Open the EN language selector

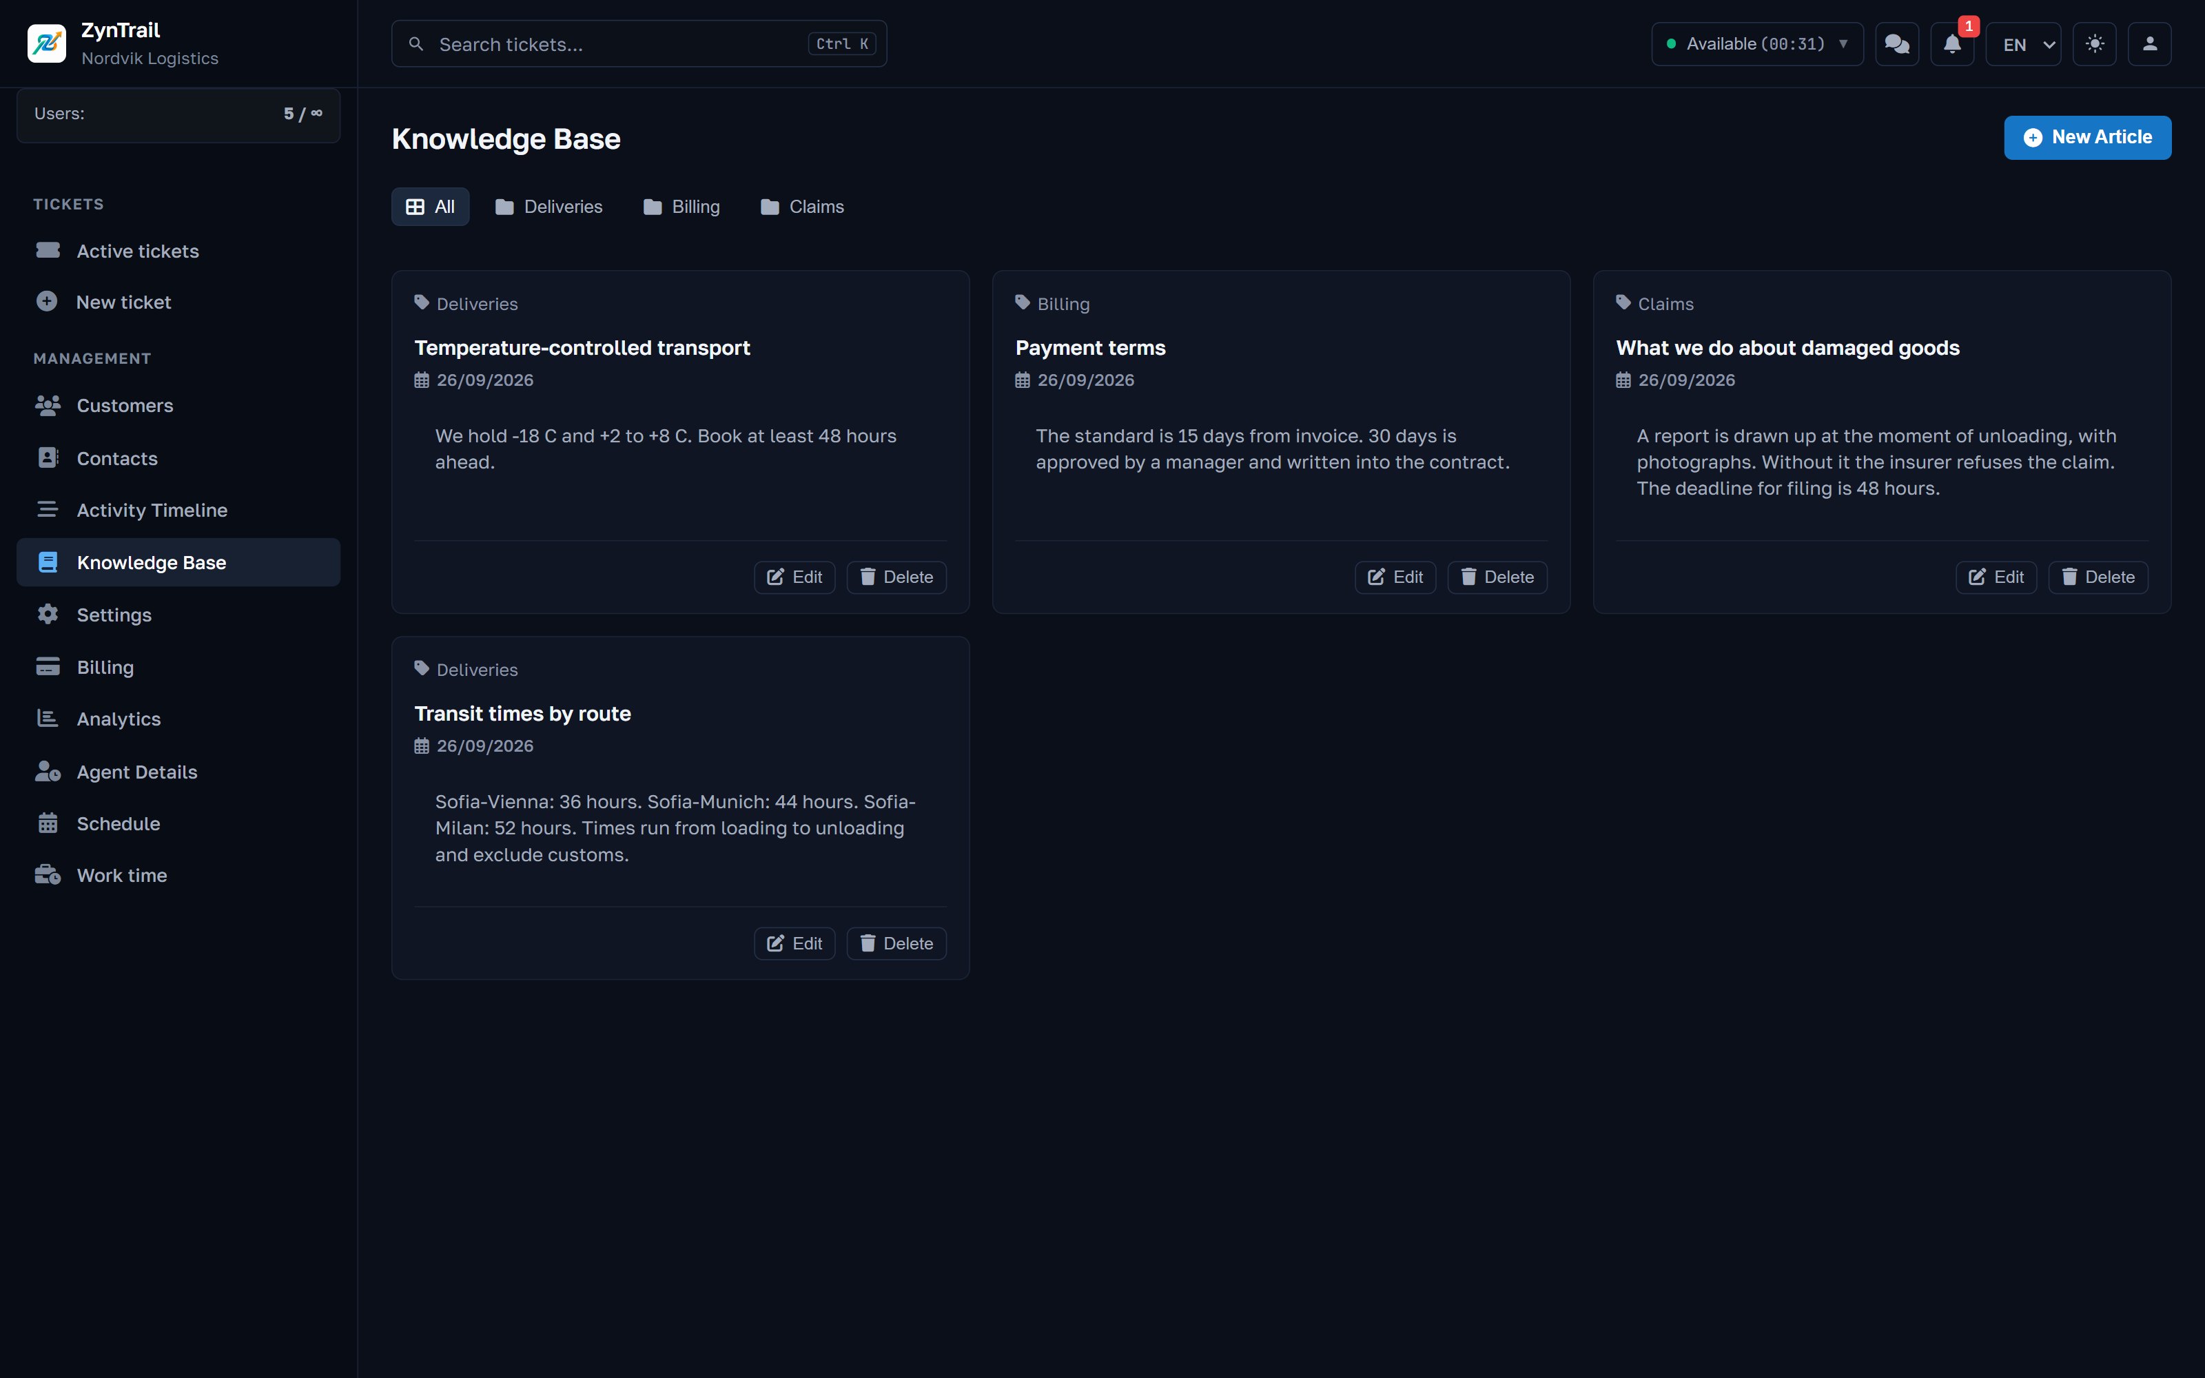point(2024,43)
